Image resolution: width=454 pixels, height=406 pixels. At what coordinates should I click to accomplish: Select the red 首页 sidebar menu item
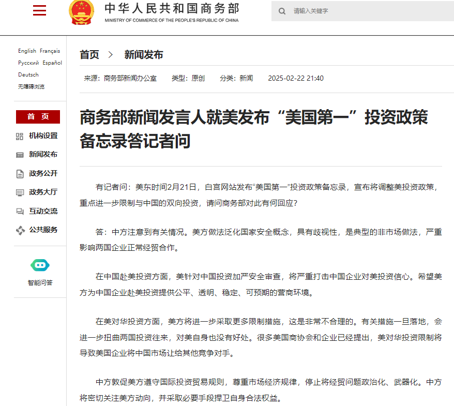[x=38, y=117]
